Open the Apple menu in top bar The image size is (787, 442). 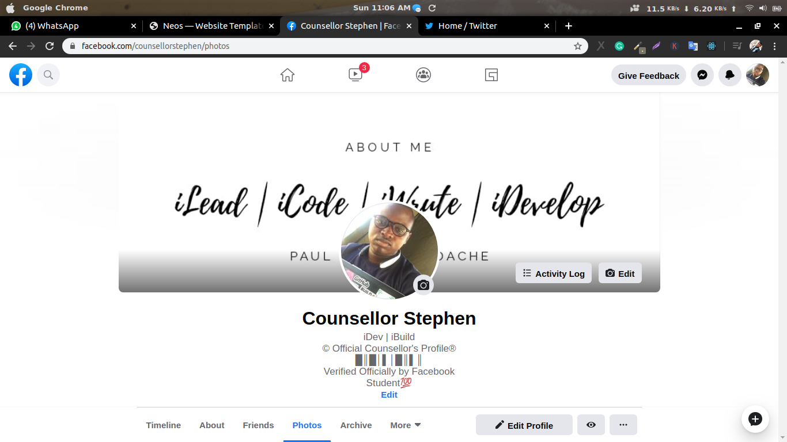[x=10, y=8]
